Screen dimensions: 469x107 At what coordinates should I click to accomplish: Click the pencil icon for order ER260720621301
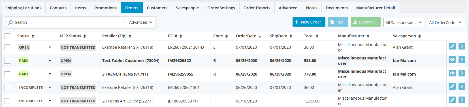tap(452, 86)
